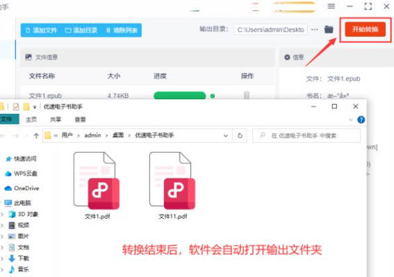Viewport: 394px width, 277px height.
Task: Select 音乐 folder in the navigation pane
Action: (19, 269)
